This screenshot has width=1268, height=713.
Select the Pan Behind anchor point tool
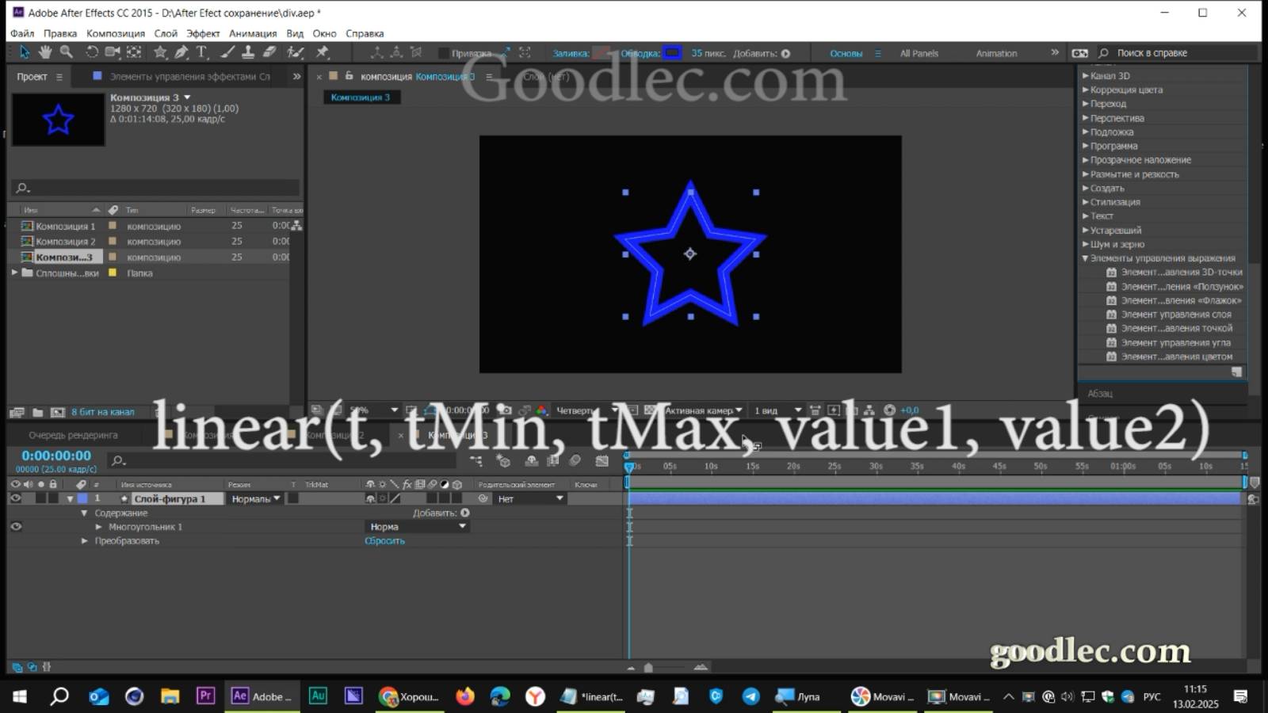point(134,52)
